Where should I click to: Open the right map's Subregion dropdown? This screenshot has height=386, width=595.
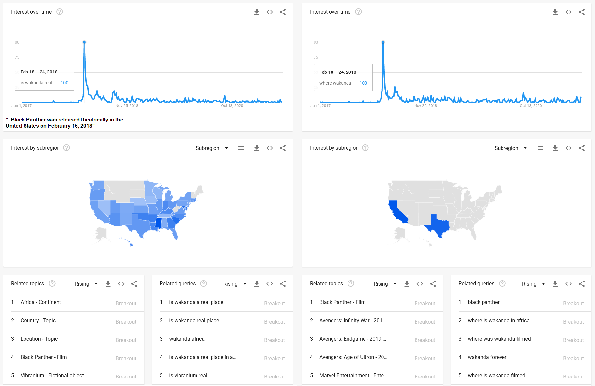click(x=511, y=148)
